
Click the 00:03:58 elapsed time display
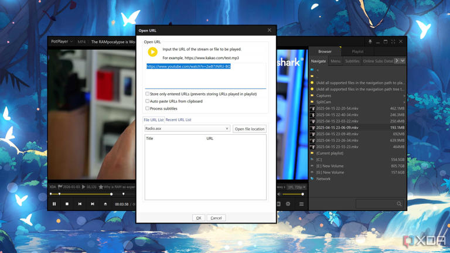click(x=122, y=204)
